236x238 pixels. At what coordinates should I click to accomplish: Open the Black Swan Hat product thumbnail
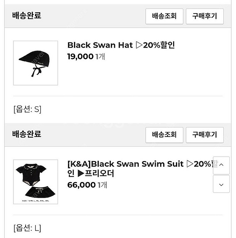(36, 63)
